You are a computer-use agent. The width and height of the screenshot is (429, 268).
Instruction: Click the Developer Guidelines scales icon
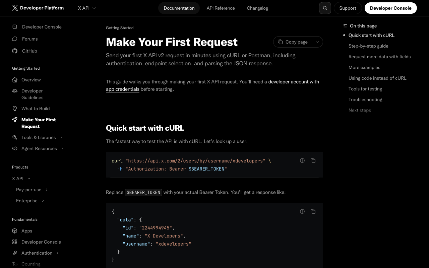click(x=15, y=91)
